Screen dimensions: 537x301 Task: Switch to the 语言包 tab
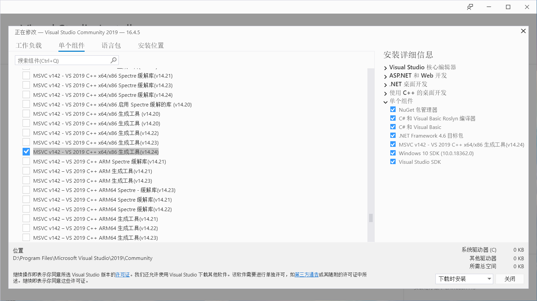[x=111, y=45]
